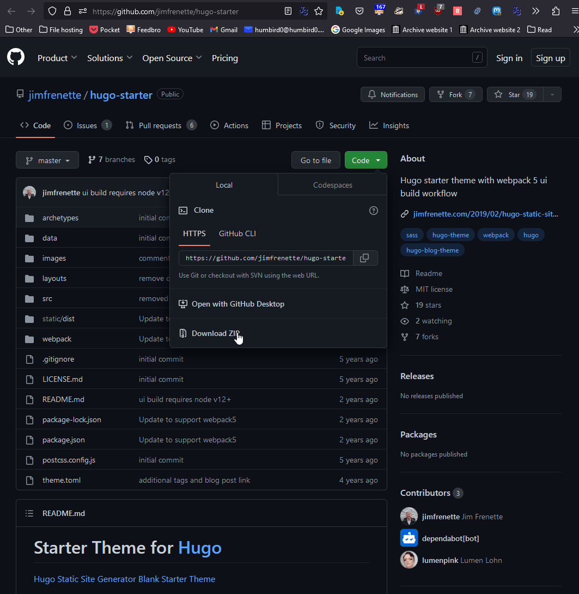
Task: Open the hugo-theme topic tag
Action: [x=450, y=235]
